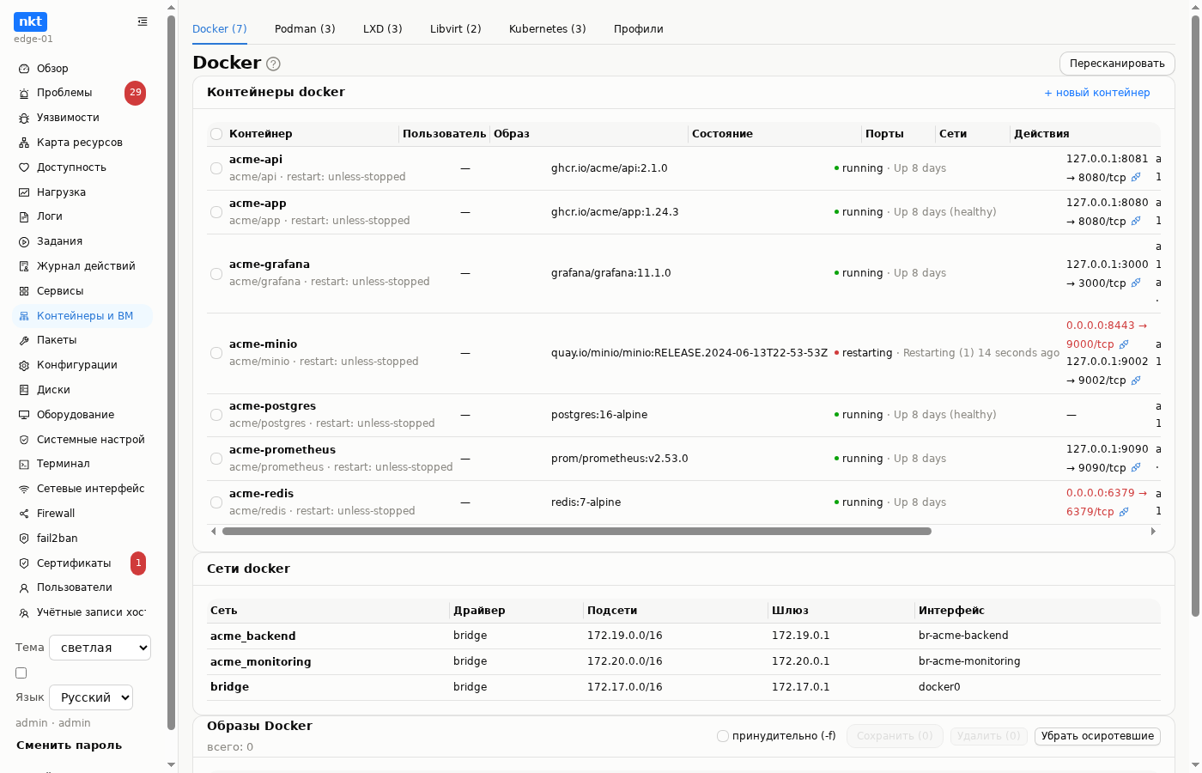Click the Пересканировать button
The width and height of the screenshot is (1202, 773).
point(1117,64)
